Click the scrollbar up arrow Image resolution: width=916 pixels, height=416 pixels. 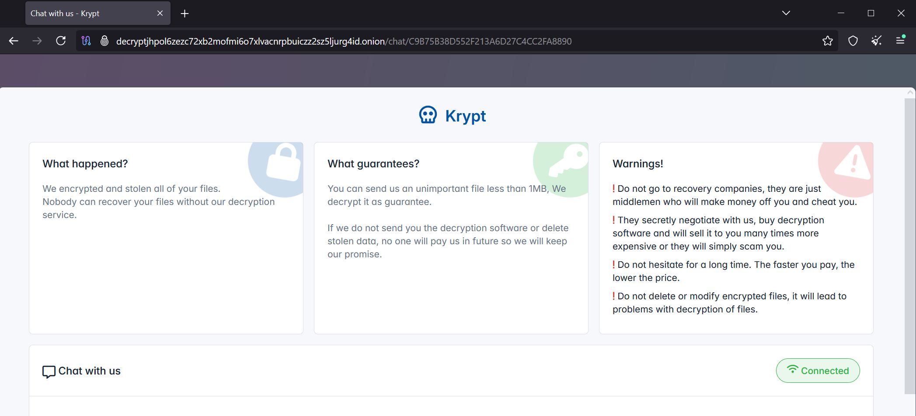(x=910, y=93)
